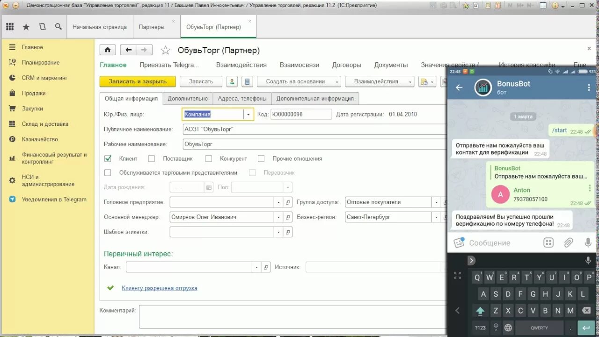The image size is (599, 337).
Task: Expand Основной менеджер dropdown arrow
Action: pos(278,217)
